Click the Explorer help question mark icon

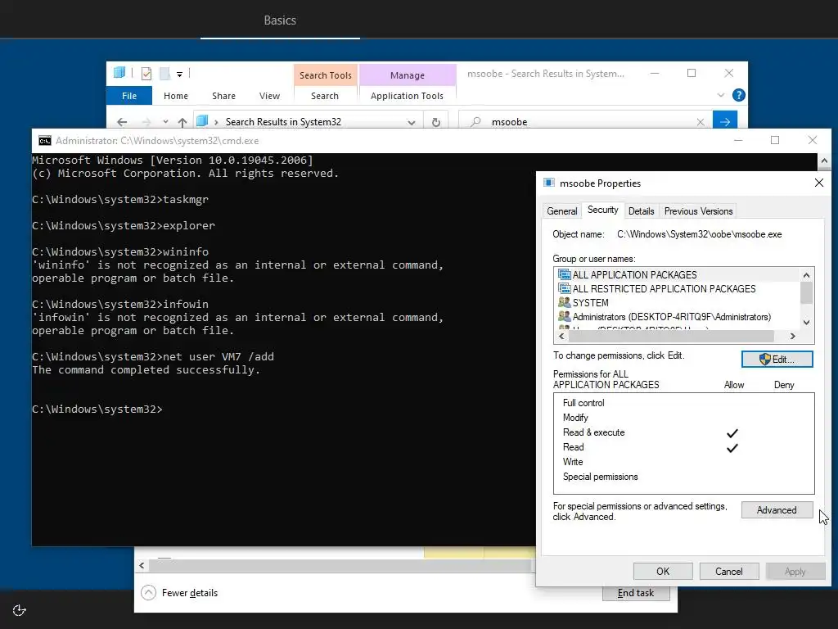tap(739, 95)
